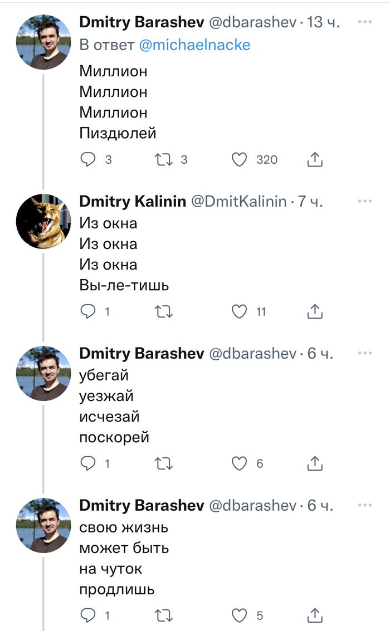This screenshot has width=390, height=631.
Task: Retweet Dmitry Kalinin's "Из окна" tweet
Action: pyautogui.click(x=164, y=312)
